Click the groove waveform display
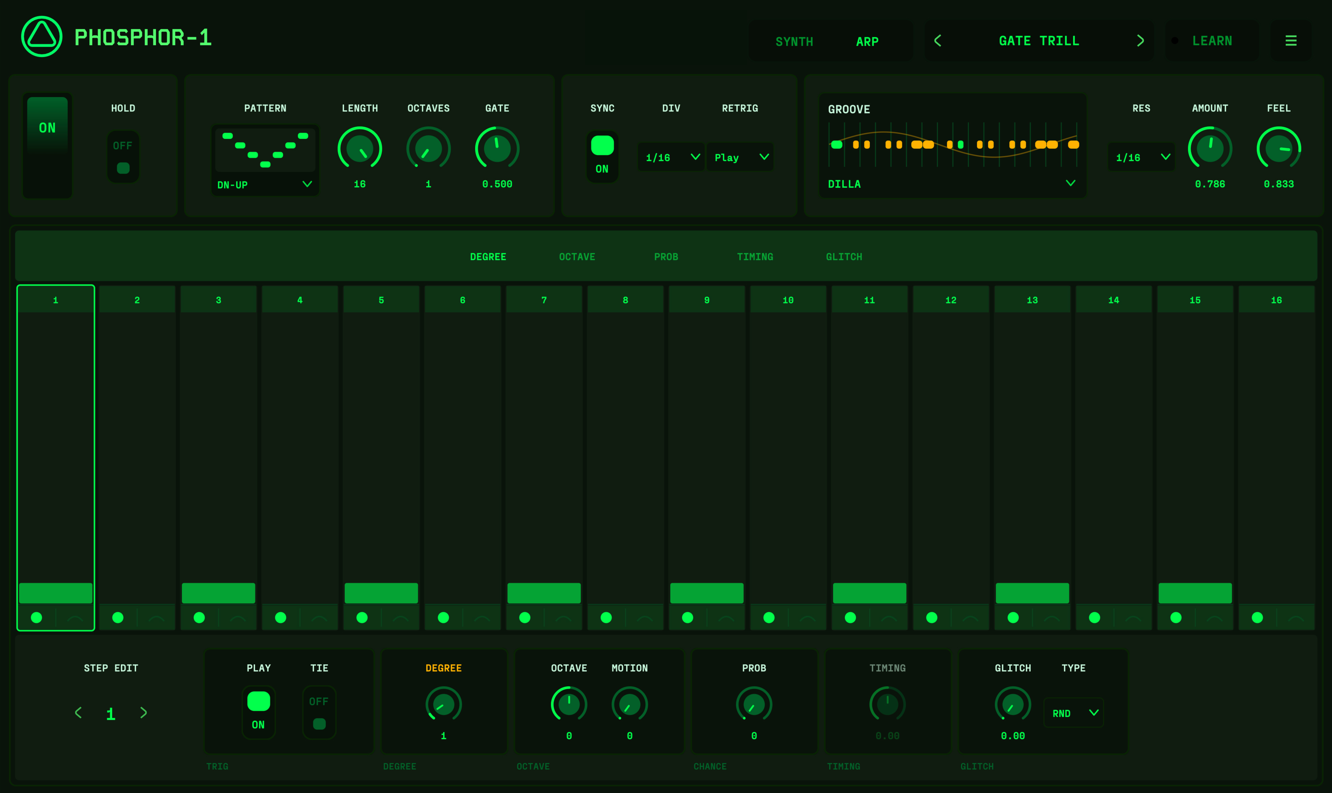 coord(952,145)
